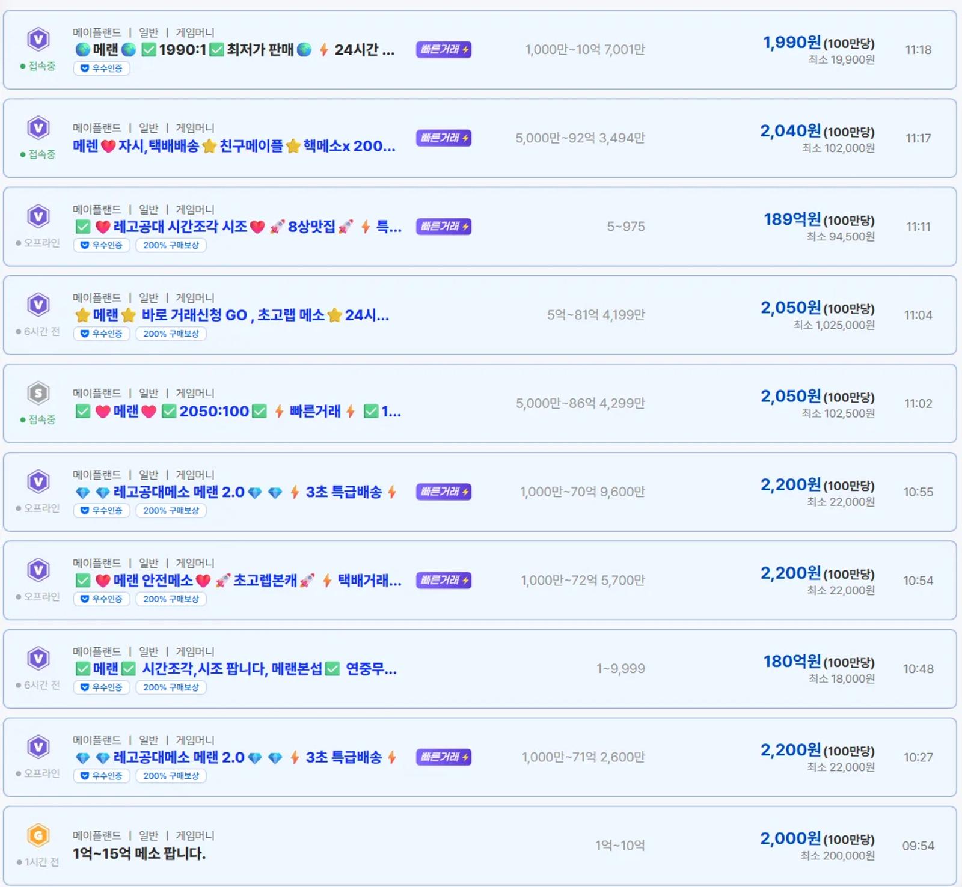The height and width of the screenshot is (887, 962).
Task: Click the V badge on the 189억원 listing
Action: click(x=38, y=216)
